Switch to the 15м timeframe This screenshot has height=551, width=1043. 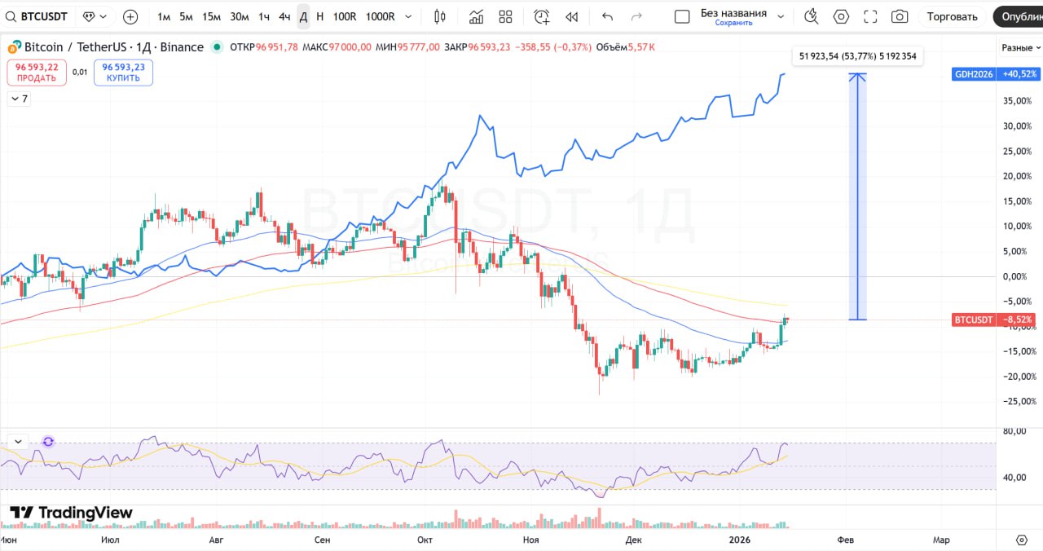[x=211, y=16]
